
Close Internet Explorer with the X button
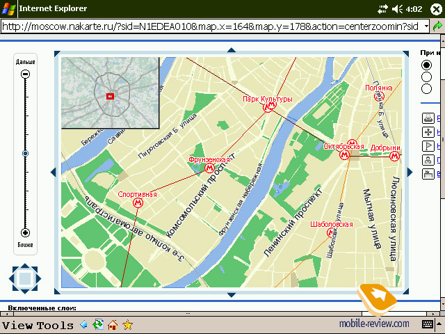[436, 9]
